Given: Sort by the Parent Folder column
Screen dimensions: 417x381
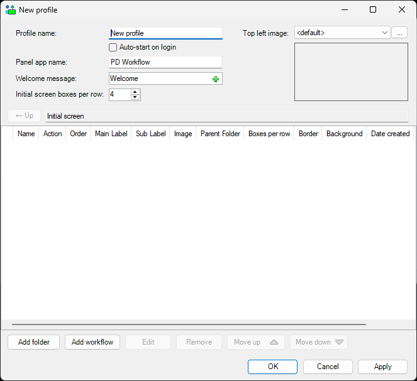Looking at the screenshot, I should pos(220,134).
